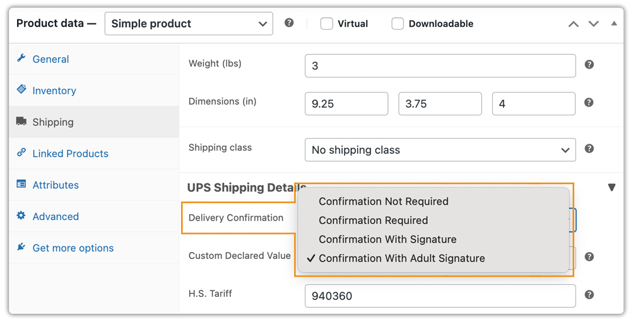Click the Advanced gear icon

coord(21,216)
